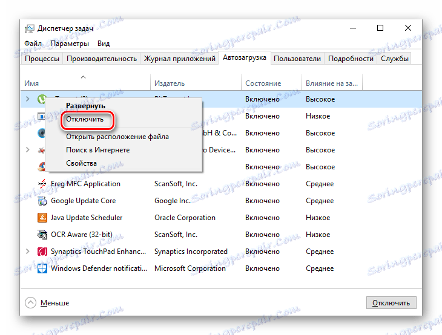Screen dimensions: 442x335
Task: Click the Synaptics Incorporated publisher cell
Action: 191,252
